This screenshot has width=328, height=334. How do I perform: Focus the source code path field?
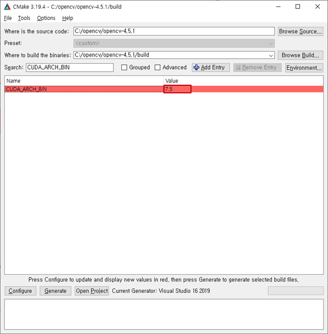tap(174, 31)
